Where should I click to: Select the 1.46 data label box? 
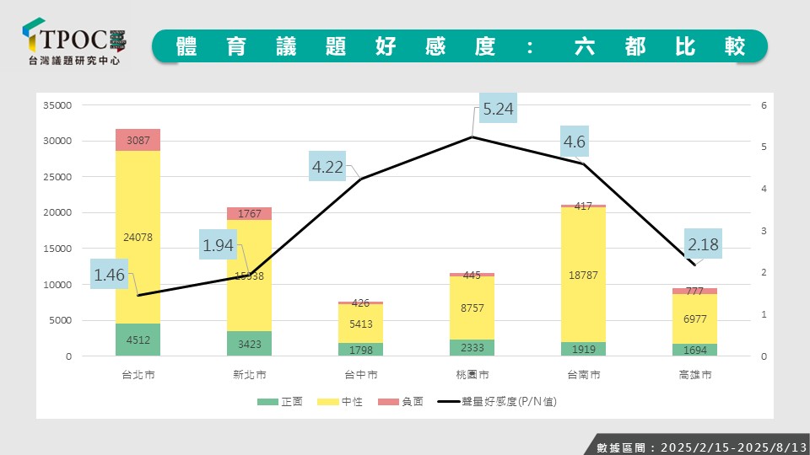(111, 275)
